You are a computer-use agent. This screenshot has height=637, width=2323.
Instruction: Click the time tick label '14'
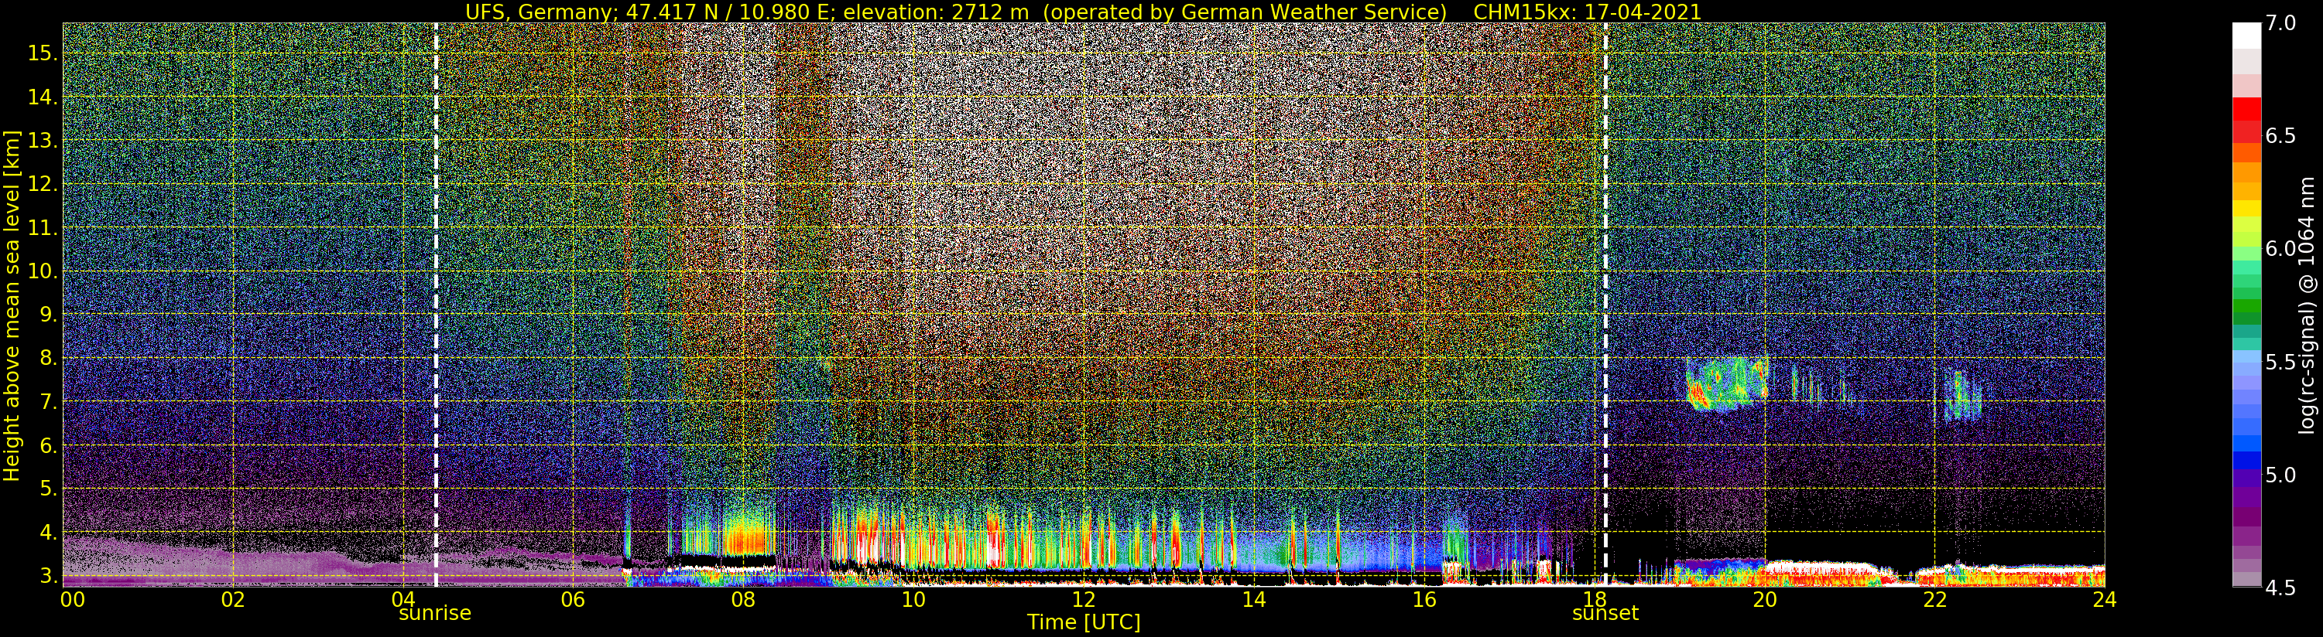coord(1253,600)
